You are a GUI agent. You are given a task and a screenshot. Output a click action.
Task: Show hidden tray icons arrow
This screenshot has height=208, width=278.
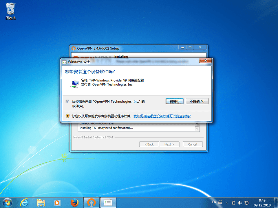pos(227,203)
